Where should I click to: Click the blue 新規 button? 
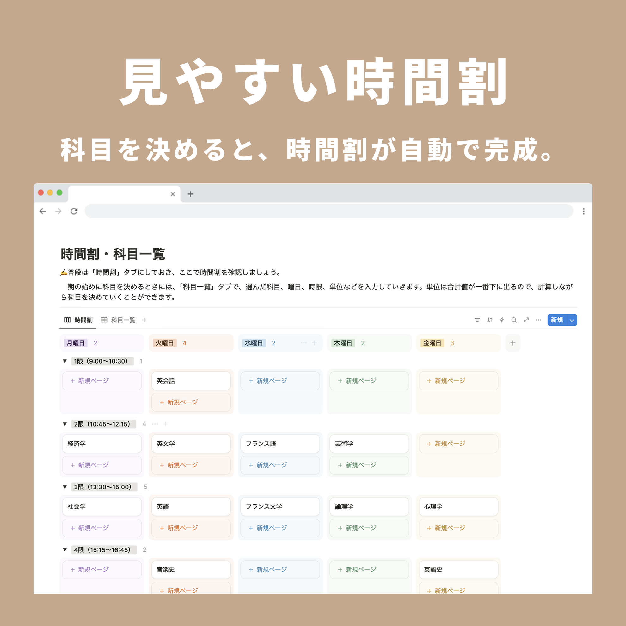click(x=557, y=320)
